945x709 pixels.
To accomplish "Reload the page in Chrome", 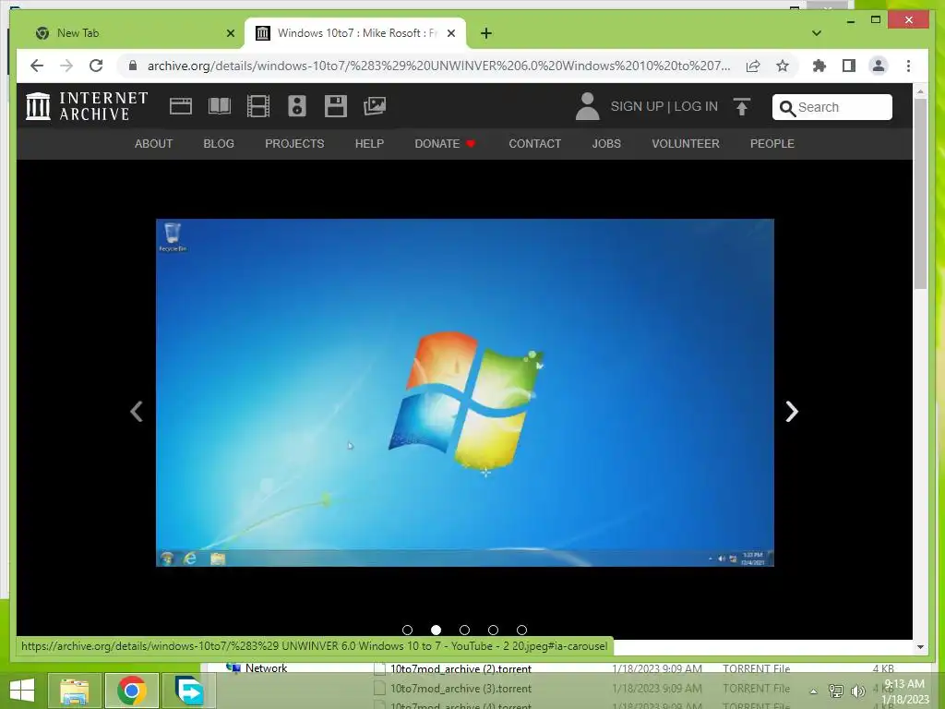I will [x=96, y=66].
